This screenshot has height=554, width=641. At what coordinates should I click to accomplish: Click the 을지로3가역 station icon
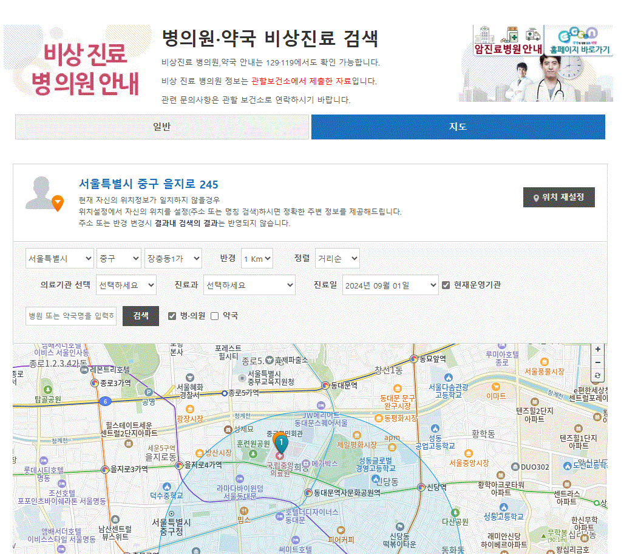tap(105, 470)
